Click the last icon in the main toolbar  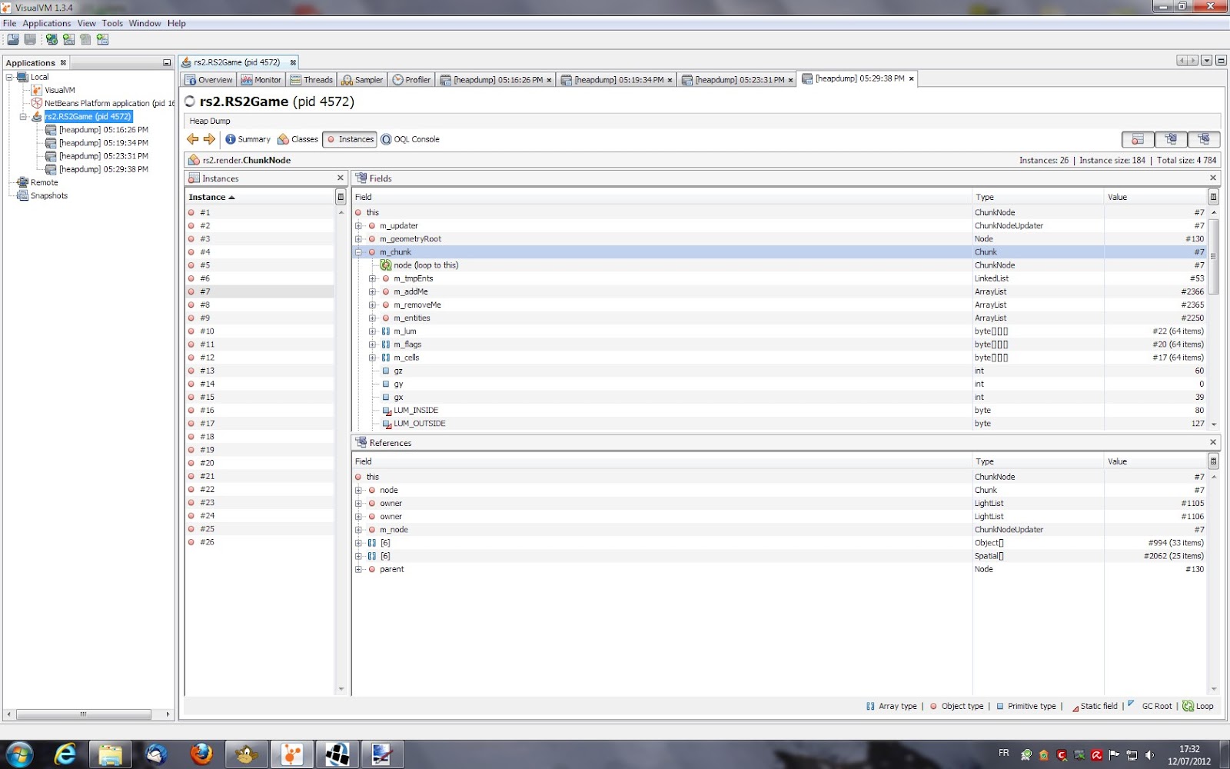102,39
